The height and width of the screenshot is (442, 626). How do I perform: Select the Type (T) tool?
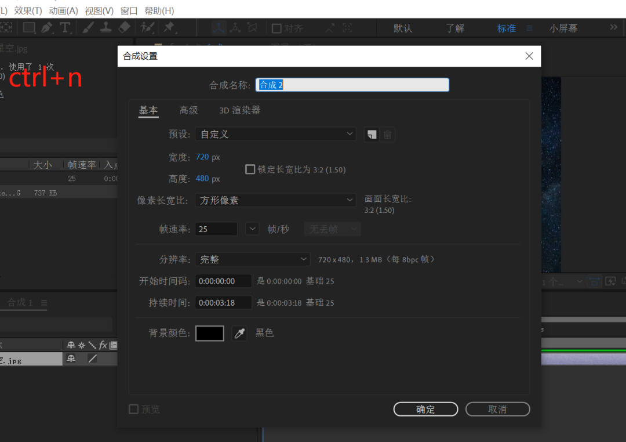pos(65,28)
